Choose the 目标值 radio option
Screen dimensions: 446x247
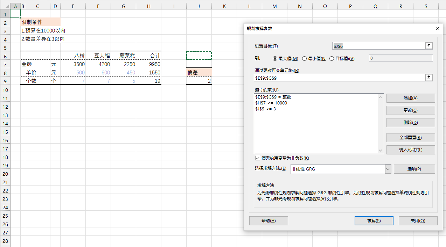coord(332,58)
